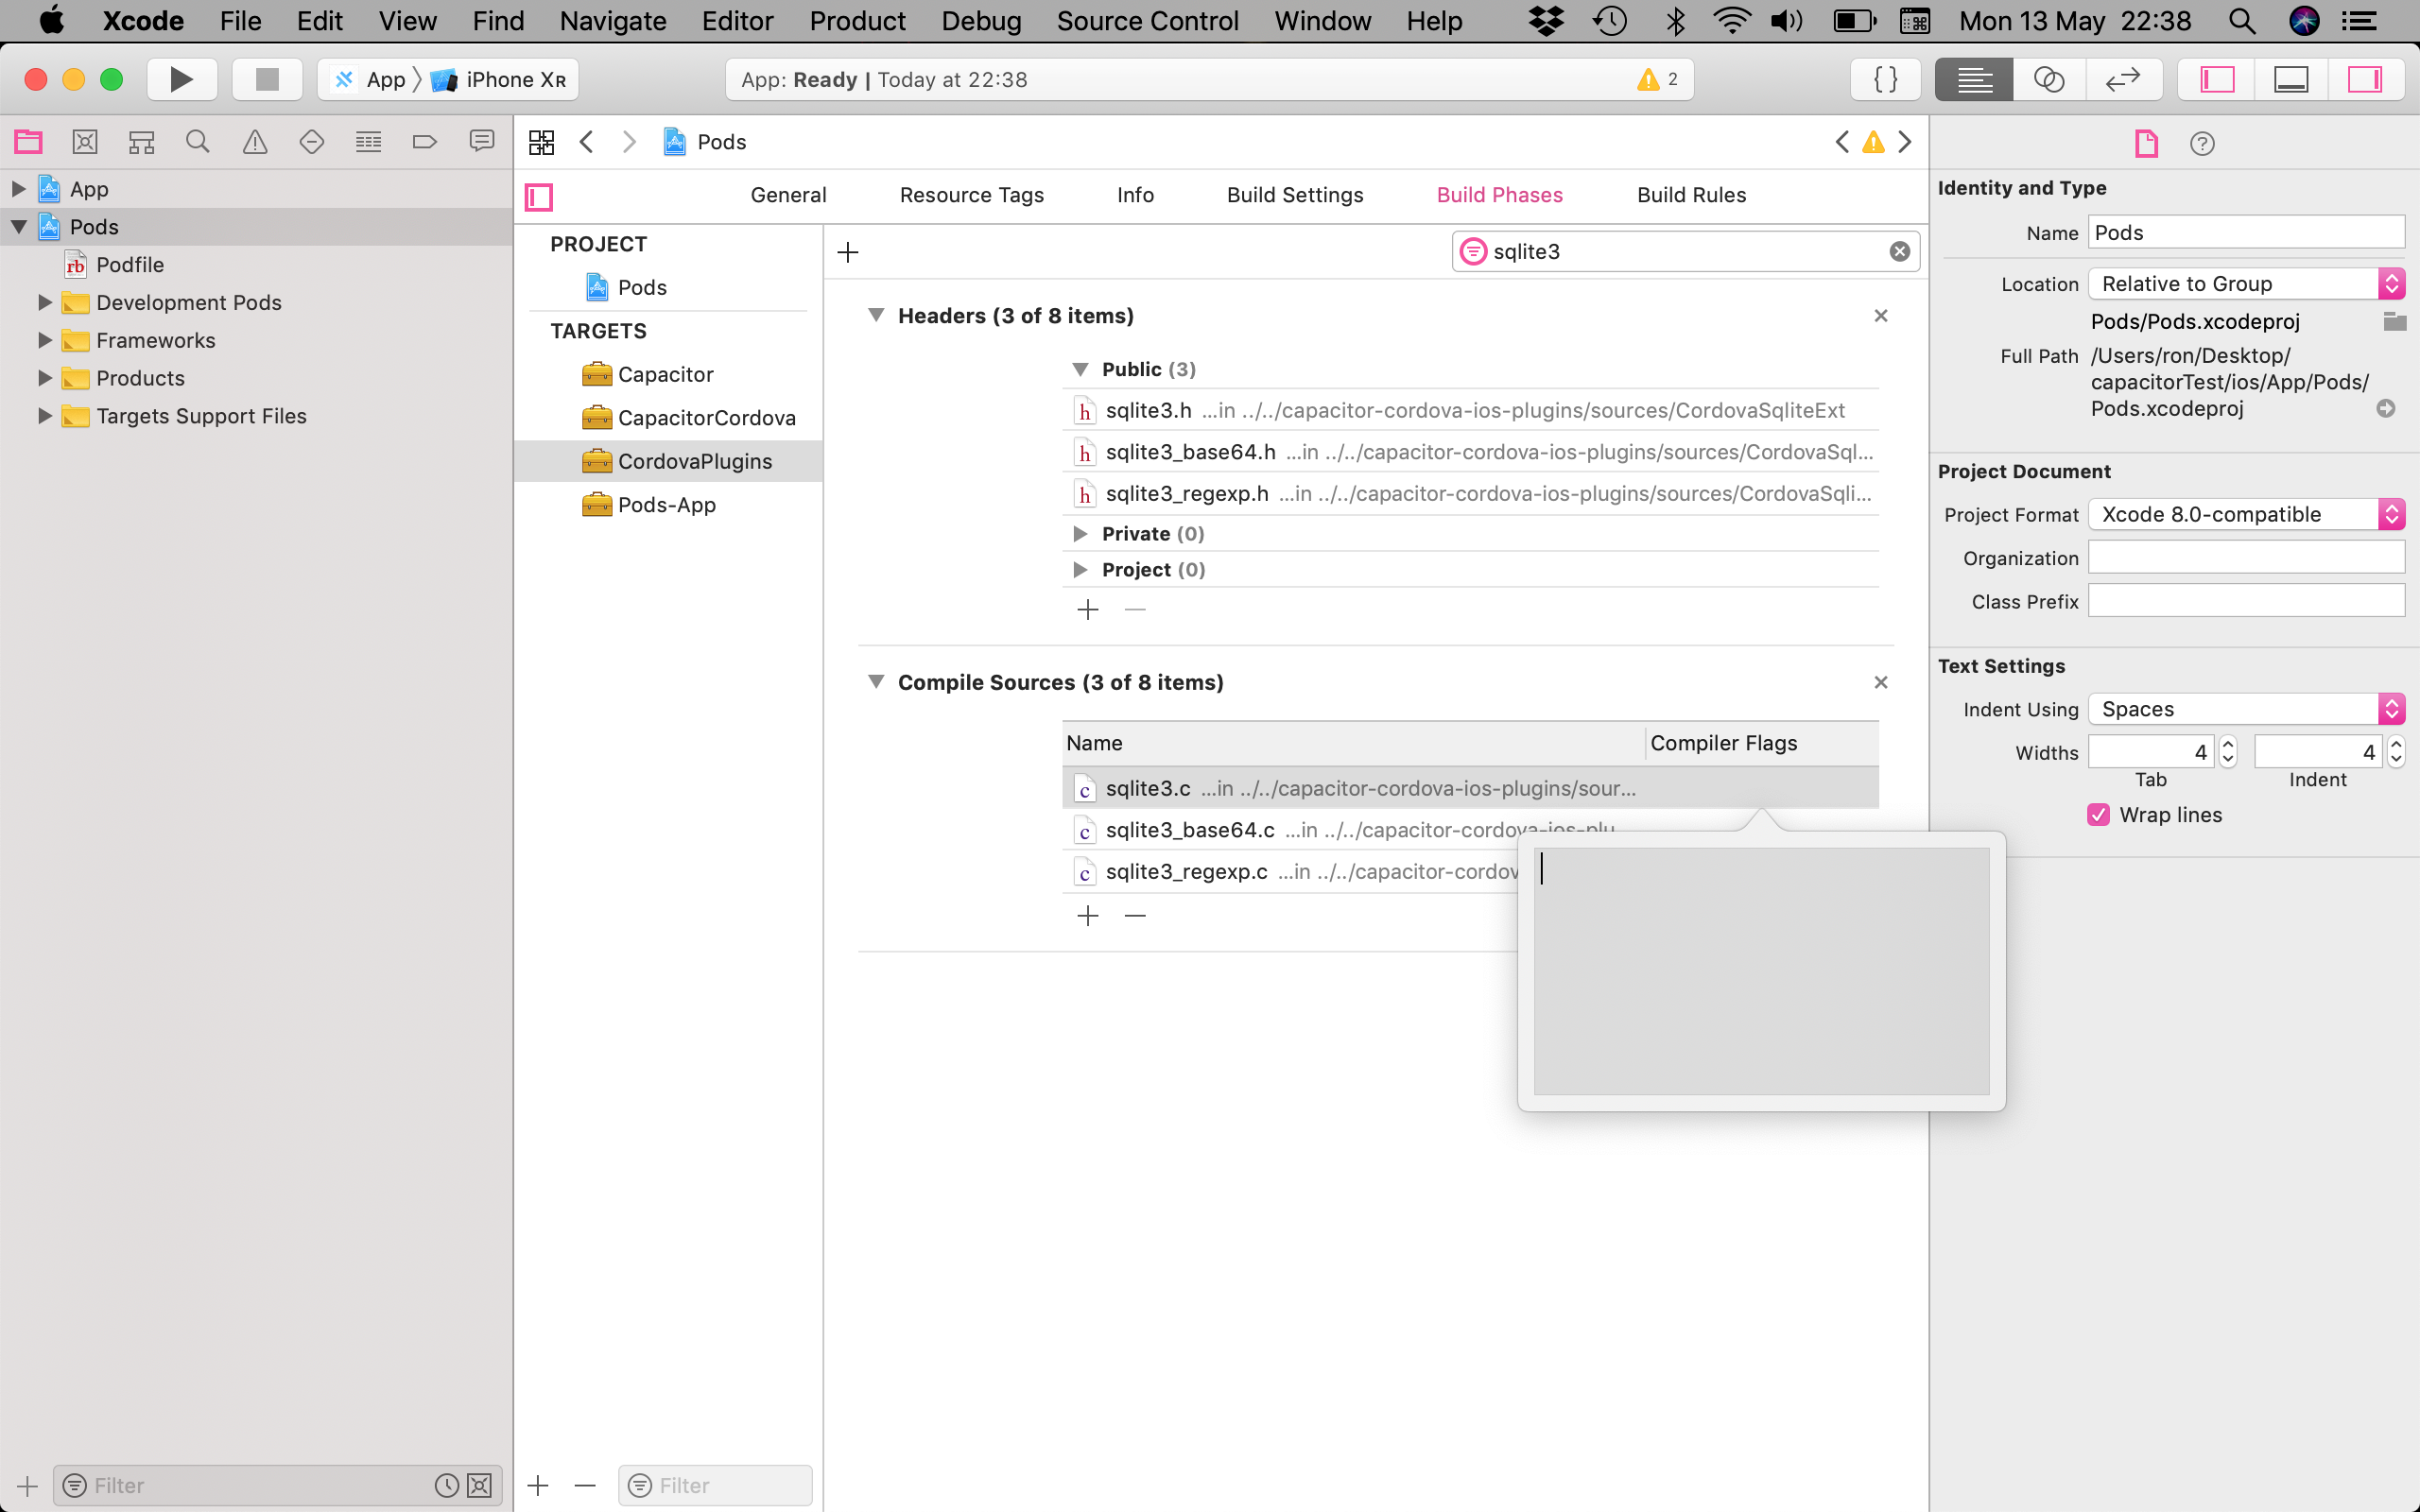
Task: Run the app with the play button
Action: [x=182, y=79]
